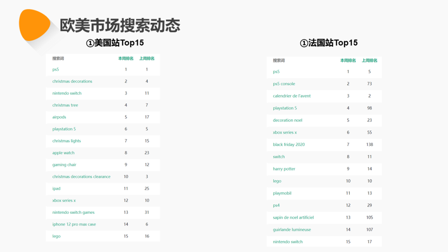The height and width of the screenshot is (252, 448).
Task: Click '搜索词' header in US table
Action: [58, 58]
